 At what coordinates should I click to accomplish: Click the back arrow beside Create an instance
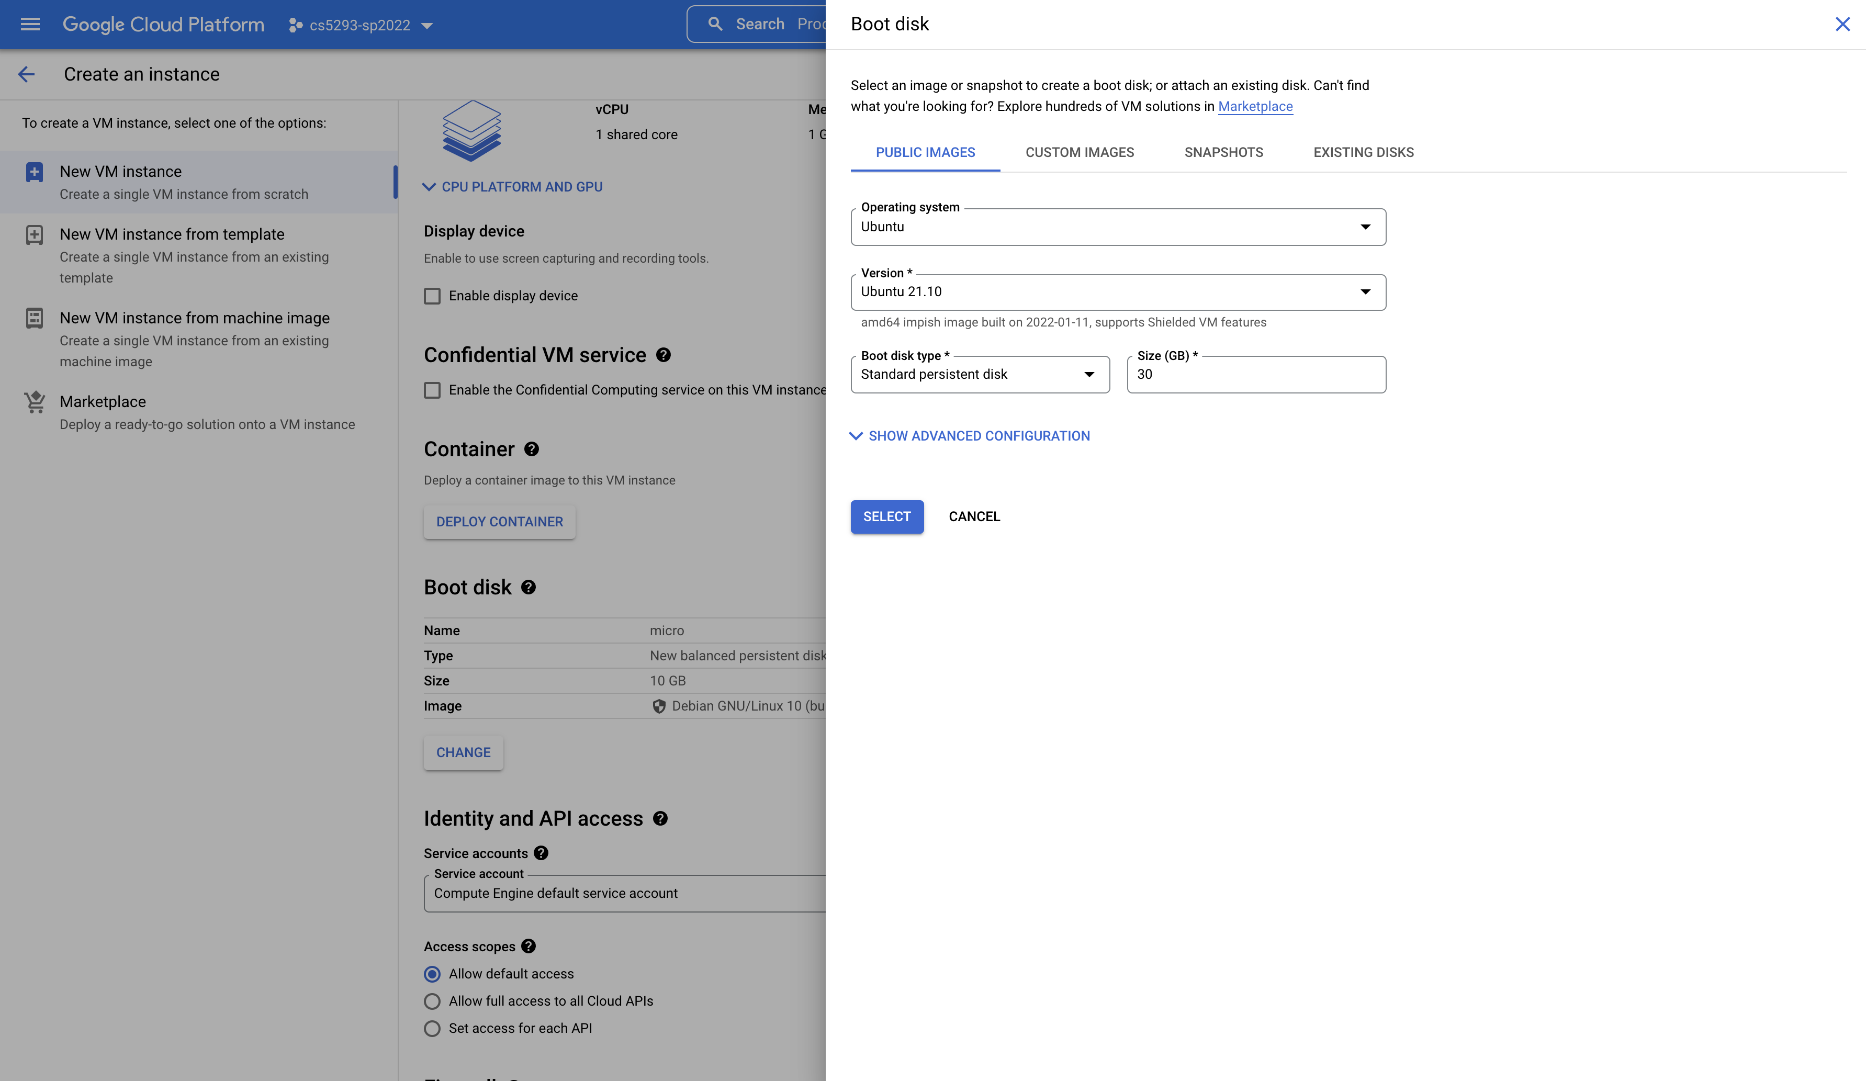tap(27, 74)
